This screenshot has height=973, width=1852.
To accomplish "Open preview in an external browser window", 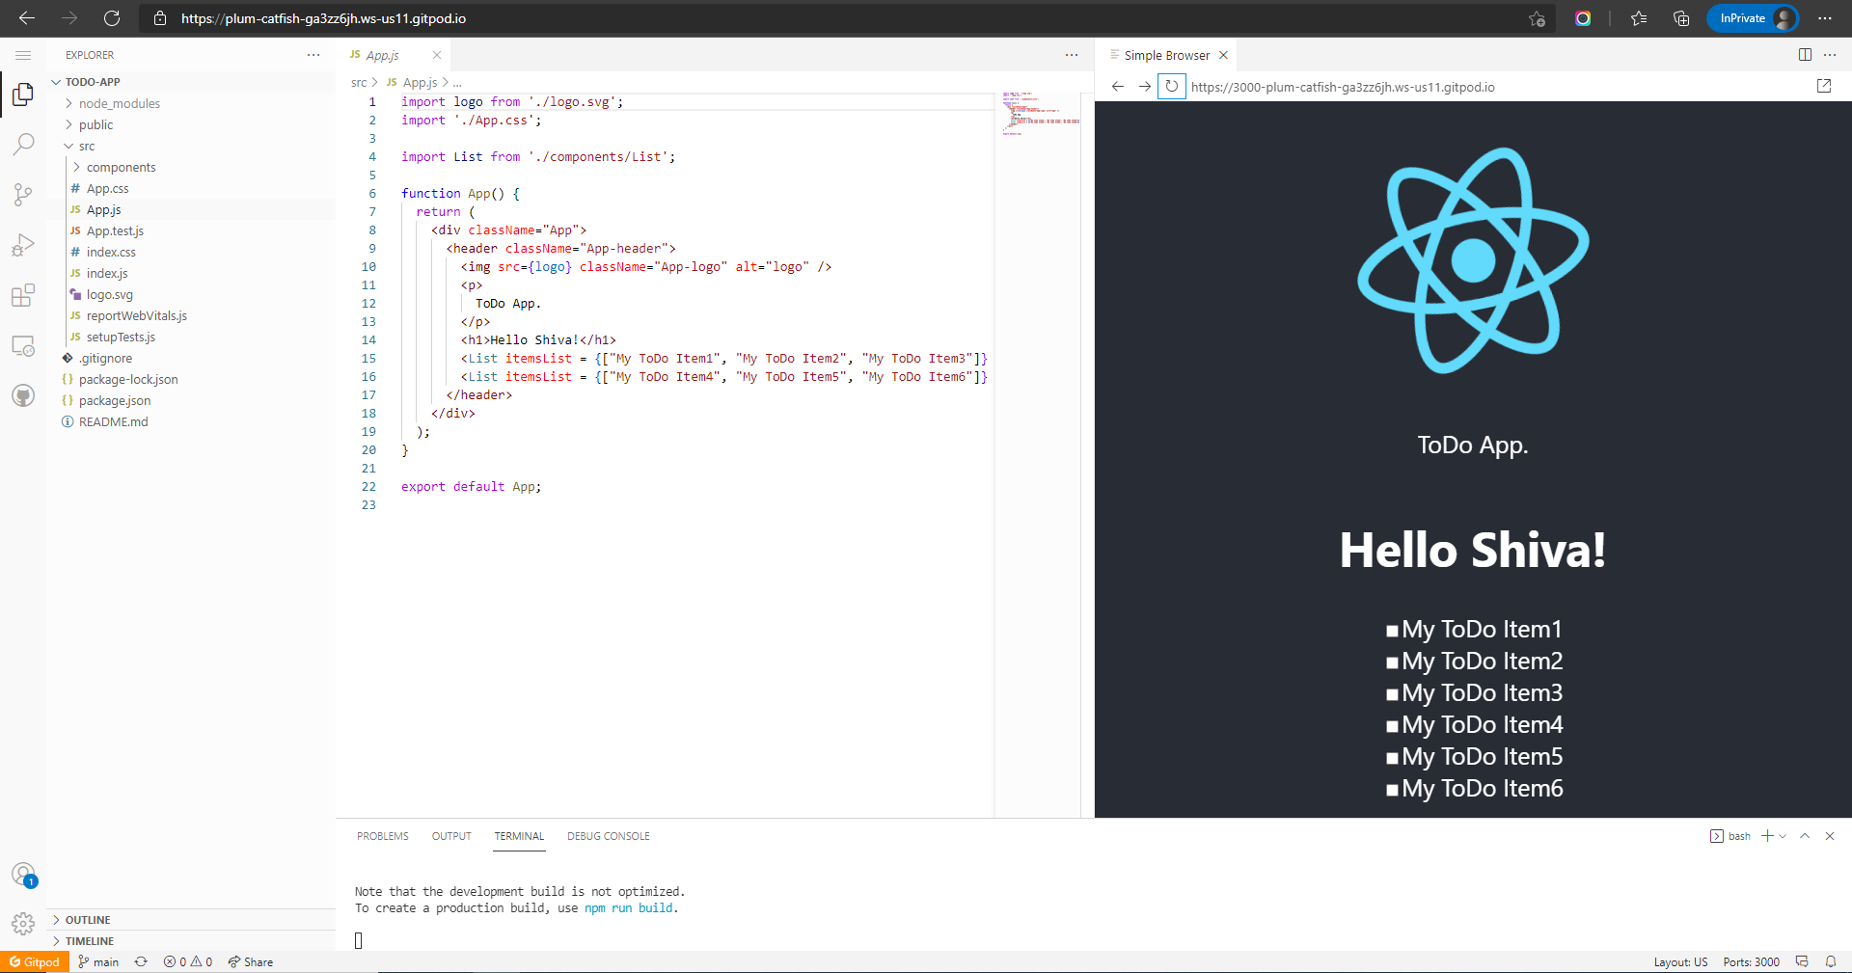I will (x=1823, y=86).
